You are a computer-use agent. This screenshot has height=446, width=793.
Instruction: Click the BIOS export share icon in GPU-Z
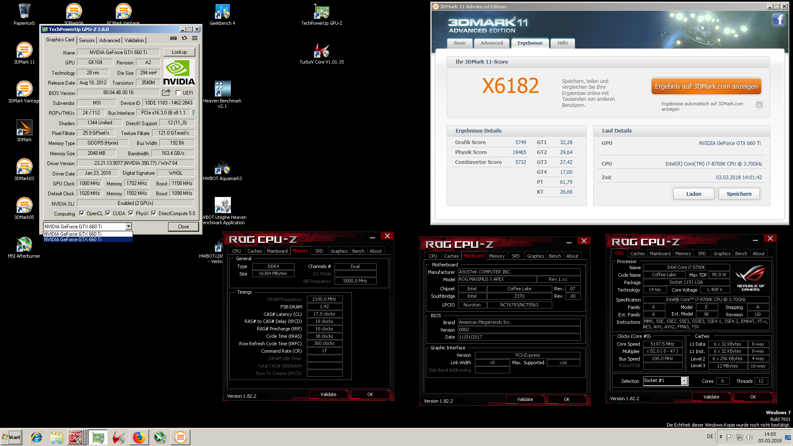(x=166, y=93)
